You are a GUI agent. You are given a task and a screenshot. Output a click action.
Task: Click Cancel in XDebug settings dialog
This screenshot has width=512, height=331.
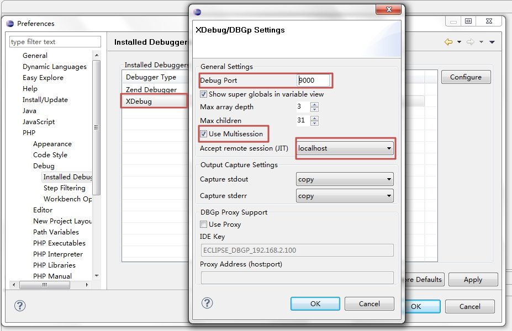[x=370, y=303]
